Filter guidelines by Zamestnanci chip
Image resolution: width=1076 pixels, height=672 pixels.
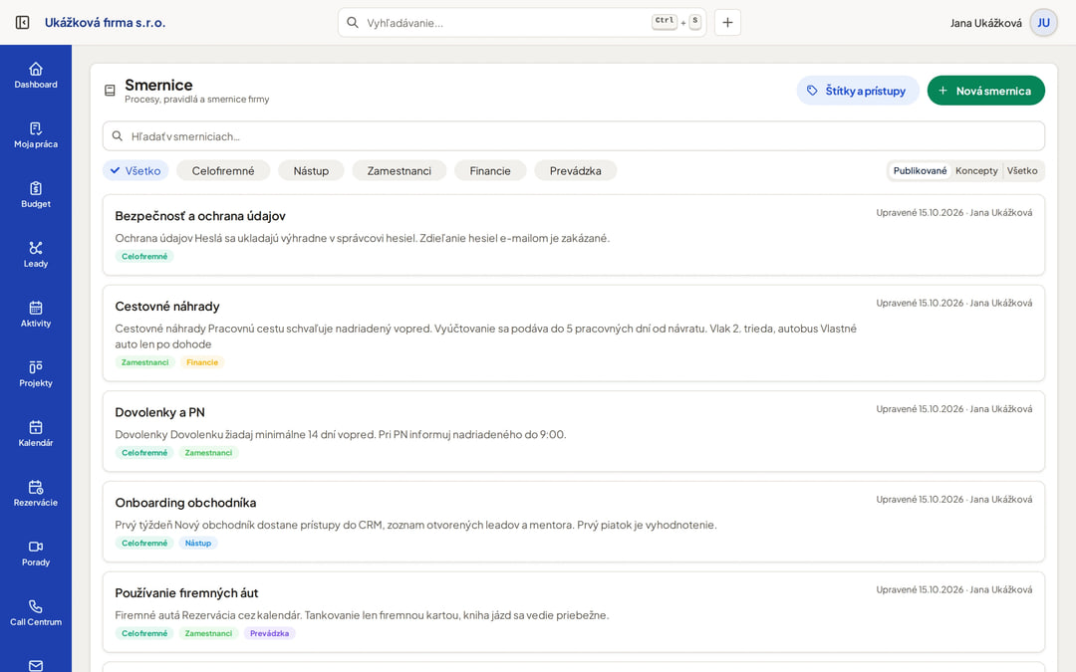pyautogui.click(x=399, y=171)
